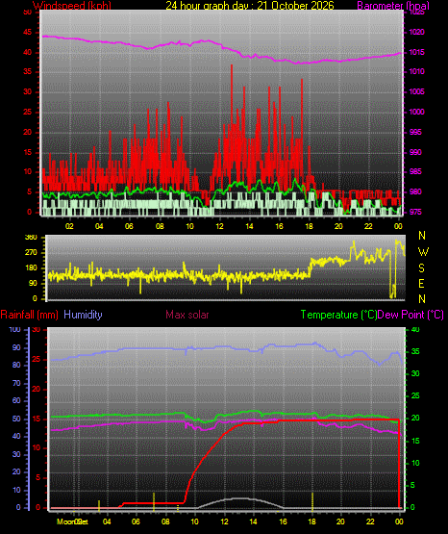This screenshot has width=448, height=534.
Task: Click the '18' hour label under the windspeed graph
Action: click(x=309, y=226)
